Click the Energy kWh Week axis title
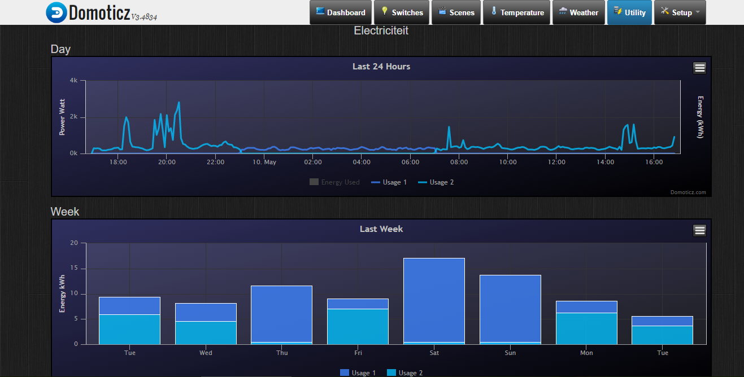744x377 pixels. pyautogui.click(x=62, y=293)
